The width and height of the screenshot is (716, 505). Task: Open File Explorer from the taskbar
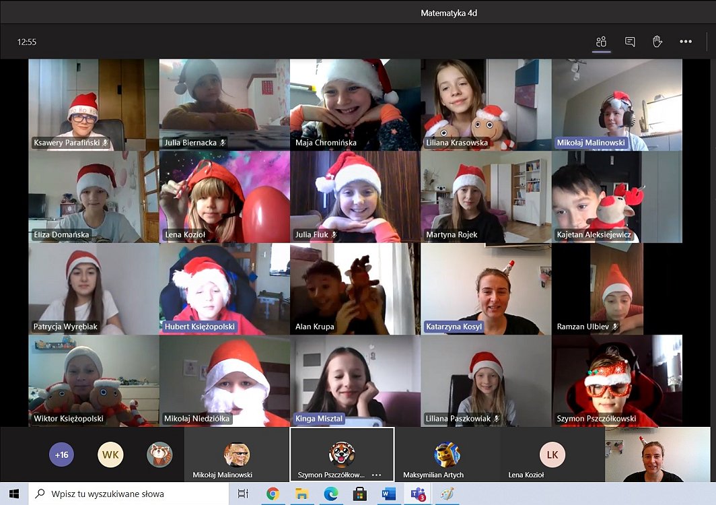[302, 494]
